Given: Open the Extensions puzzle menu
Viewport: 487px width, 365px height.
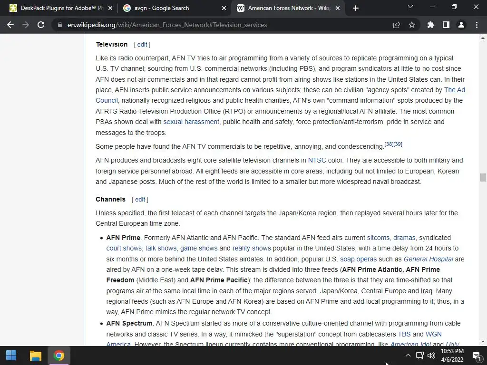Looking at the screenshot, I should coord(430,25).
